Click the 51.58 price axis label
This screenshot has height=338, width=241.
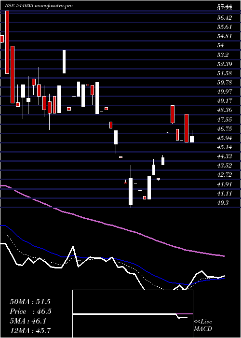[x=225, y=73]
